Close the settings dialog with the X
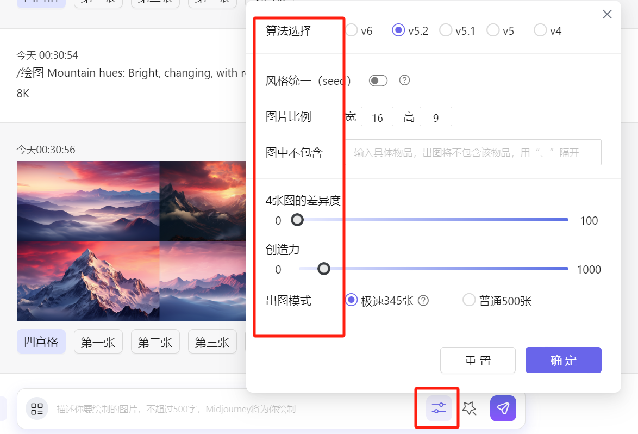The height and width of the screenshot is (434, 638). click(x=607, y=14)
